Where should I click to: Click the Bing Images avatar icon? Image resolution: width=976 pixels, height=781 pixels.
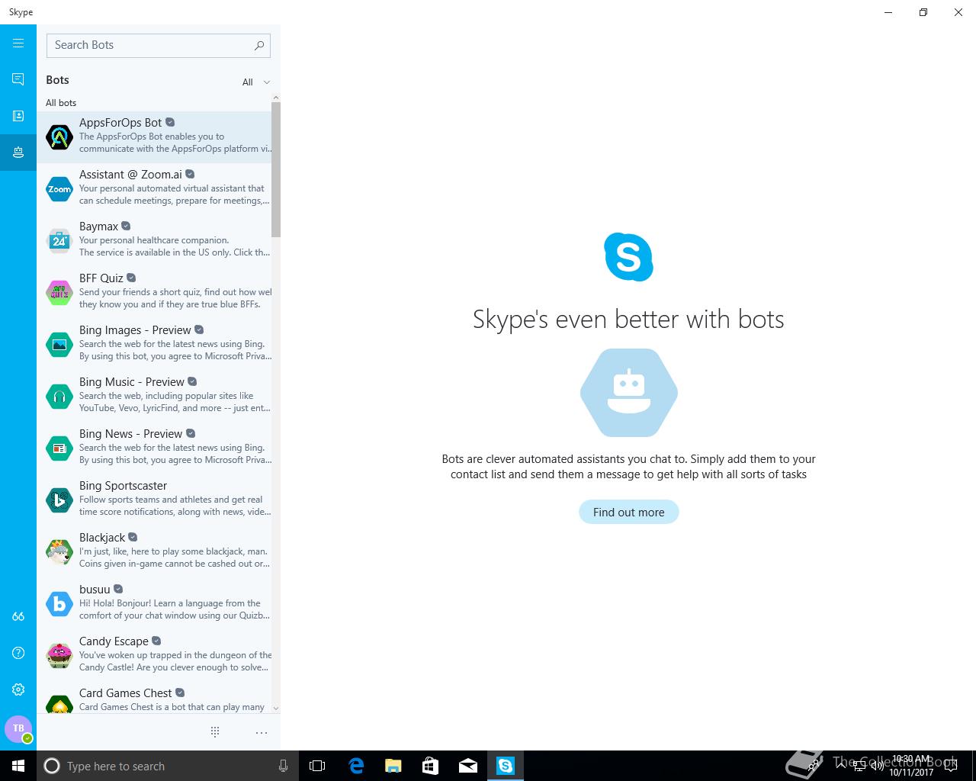59,345
